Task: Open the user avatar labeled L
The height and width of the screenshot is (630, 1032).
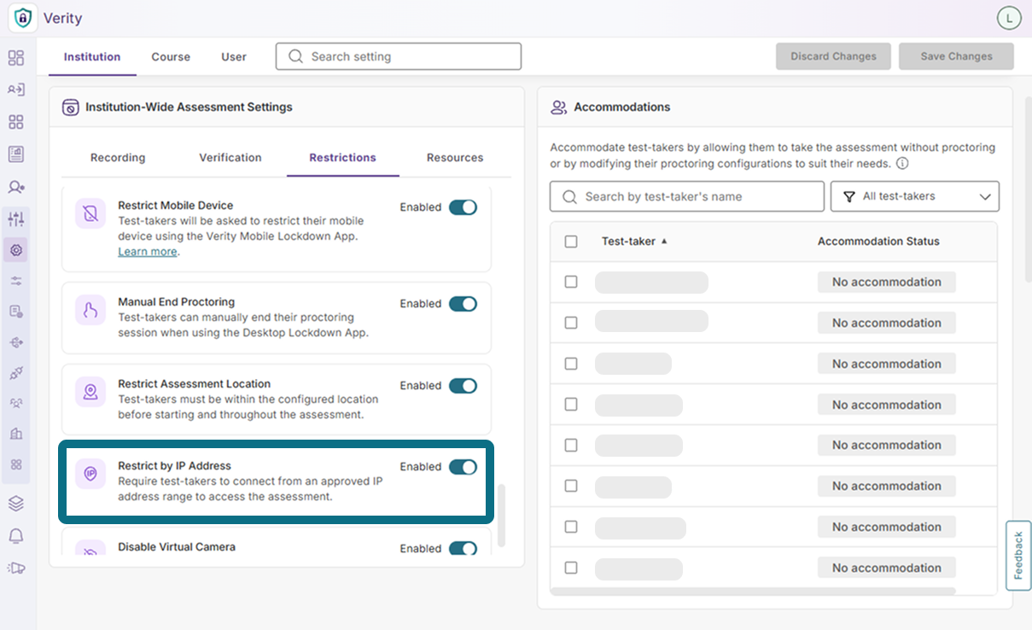Action: pos(1009,17)
